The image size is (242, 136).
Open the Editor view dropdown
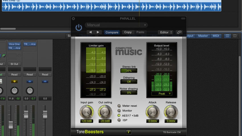(x=166, y=32)
